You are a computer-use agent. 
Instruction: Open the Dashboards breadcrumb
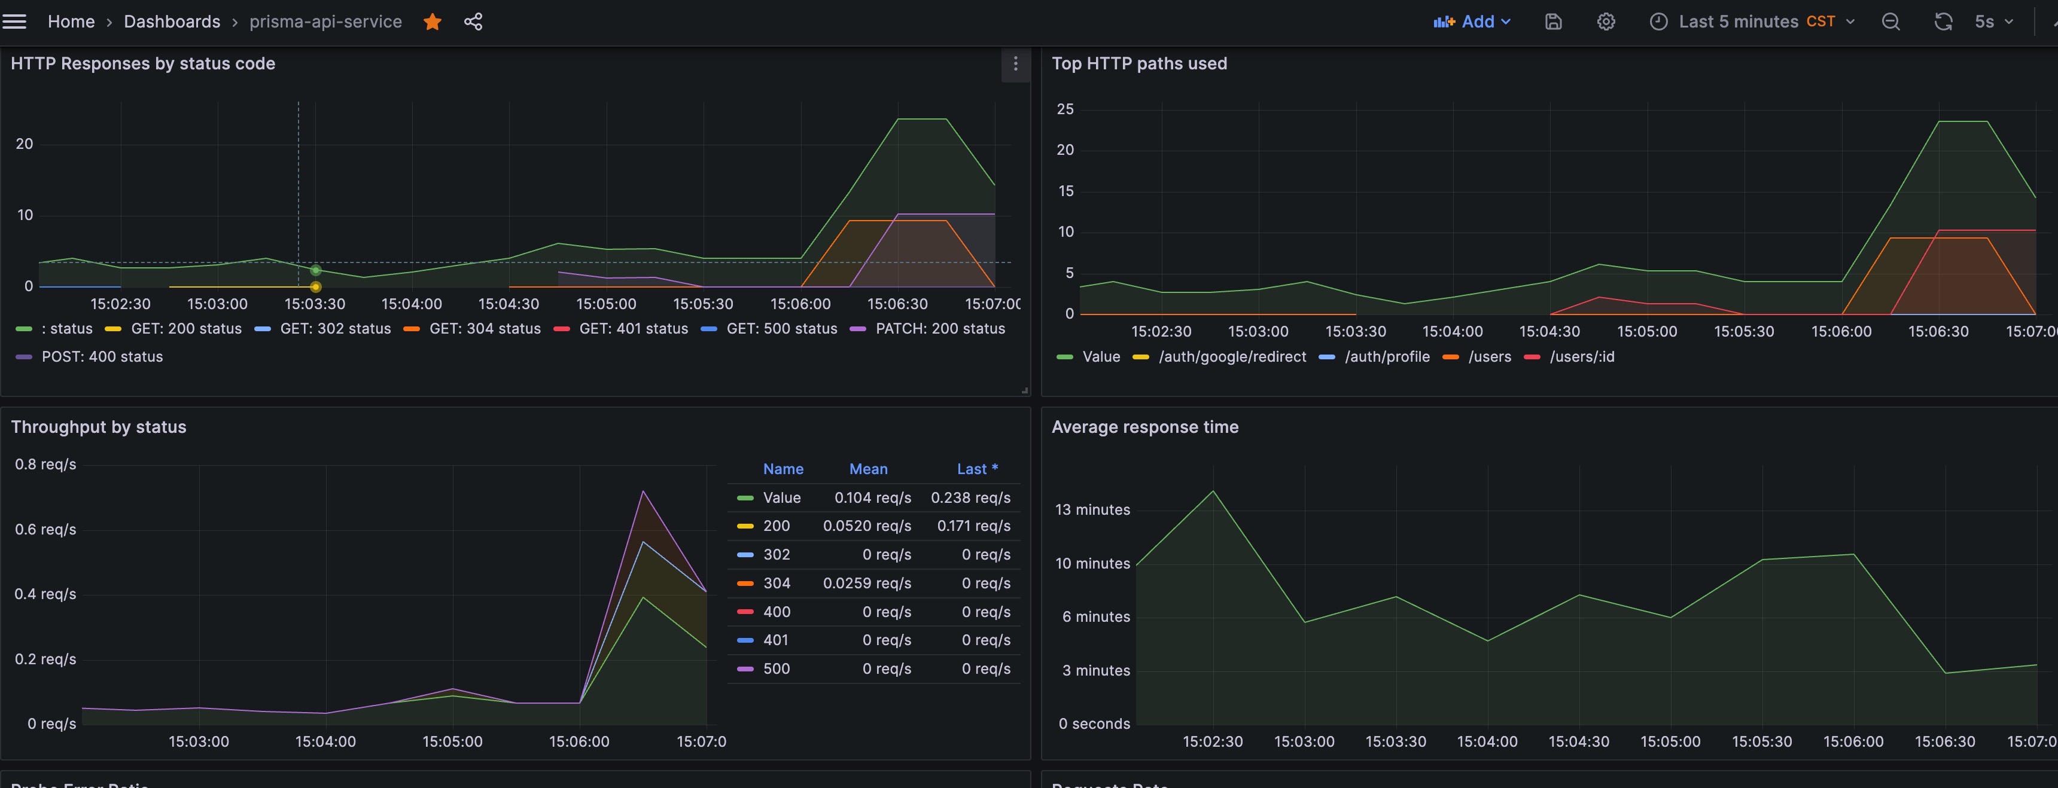172,22
